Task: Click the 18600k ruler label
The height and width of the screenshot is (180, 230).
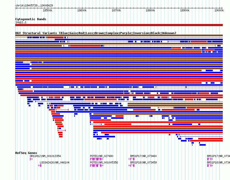Action: coord(82,10)
